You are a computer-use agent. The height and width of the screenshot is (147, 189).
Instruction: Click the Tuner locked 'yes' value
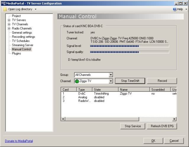93,32
